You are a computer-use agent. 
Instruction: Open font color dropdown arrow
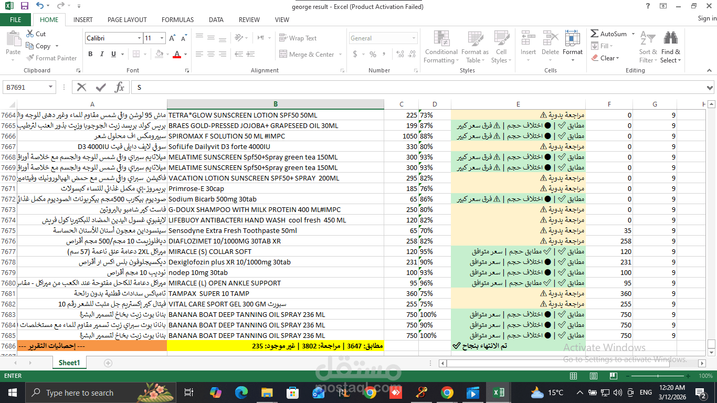[x=185, y=54]
